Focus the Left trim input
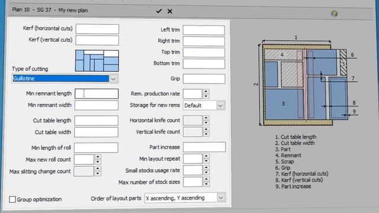Image resolution: width=379 pixels, height=213 pixels. [x=204, y=30]
